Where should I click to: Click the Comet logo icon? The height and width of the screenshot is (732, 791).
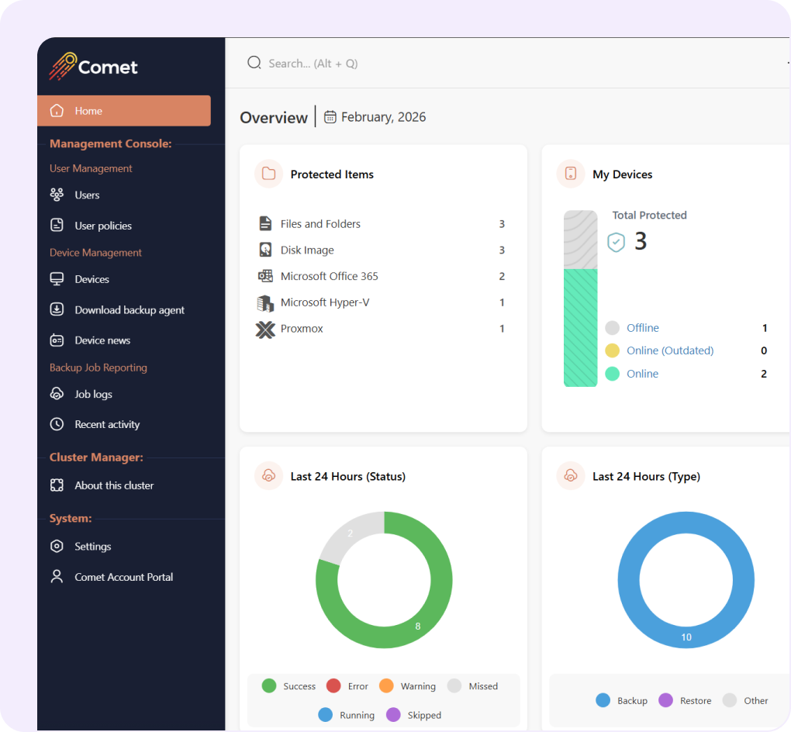(62, 67)
